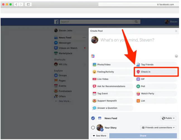The height and width of the screenshot is (140, 181).
Task: Go to Marketplace in sidebar
Action: pyautogui.click(x=63, y=53)
